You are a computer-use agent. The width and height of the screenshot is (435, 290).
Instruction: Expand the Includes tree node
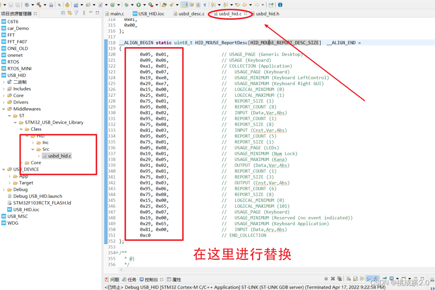click(x=4, y=89)
